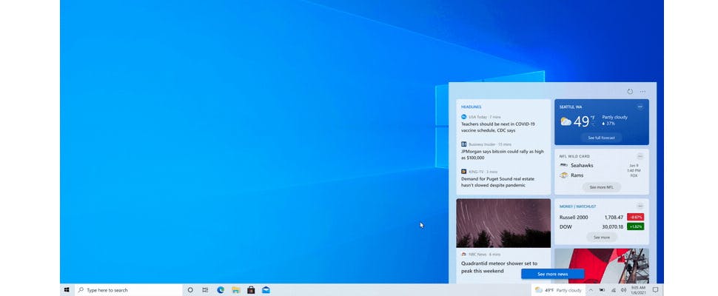Click 'See full forecast' button
This screenshot has height=296, width=718.
[x=601, y=138]
